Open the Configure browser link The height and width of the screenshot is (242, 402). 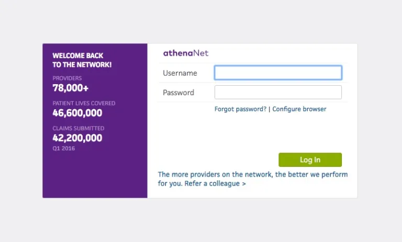(299, 109)
